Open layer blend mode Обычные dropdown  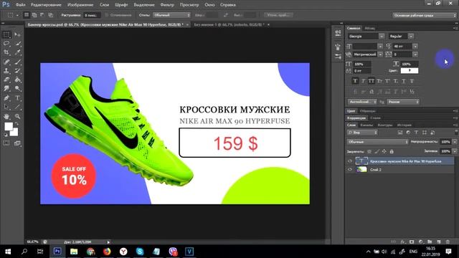click(378, 142)
